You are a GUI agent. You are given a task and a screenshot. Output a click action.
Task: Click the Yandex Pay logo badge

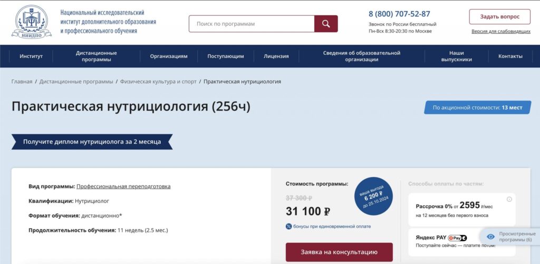point(457,238)
